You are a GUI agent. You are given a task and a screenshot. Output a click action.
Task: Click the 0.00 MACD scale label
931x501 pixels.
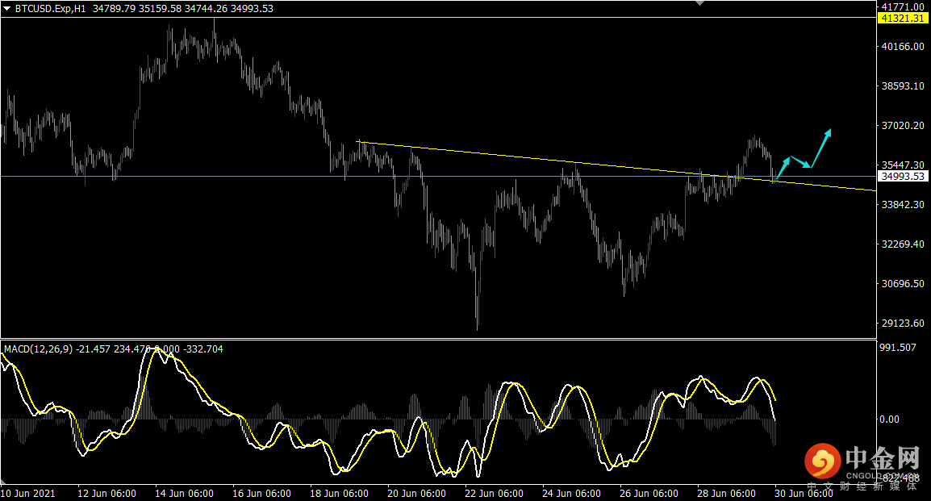[x=889, y=420]
